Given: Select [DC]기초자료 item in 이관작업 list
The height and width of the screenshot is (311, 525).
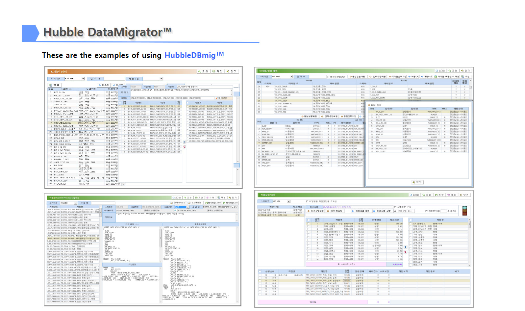Looking at the screenshot, I should [282, 210].
